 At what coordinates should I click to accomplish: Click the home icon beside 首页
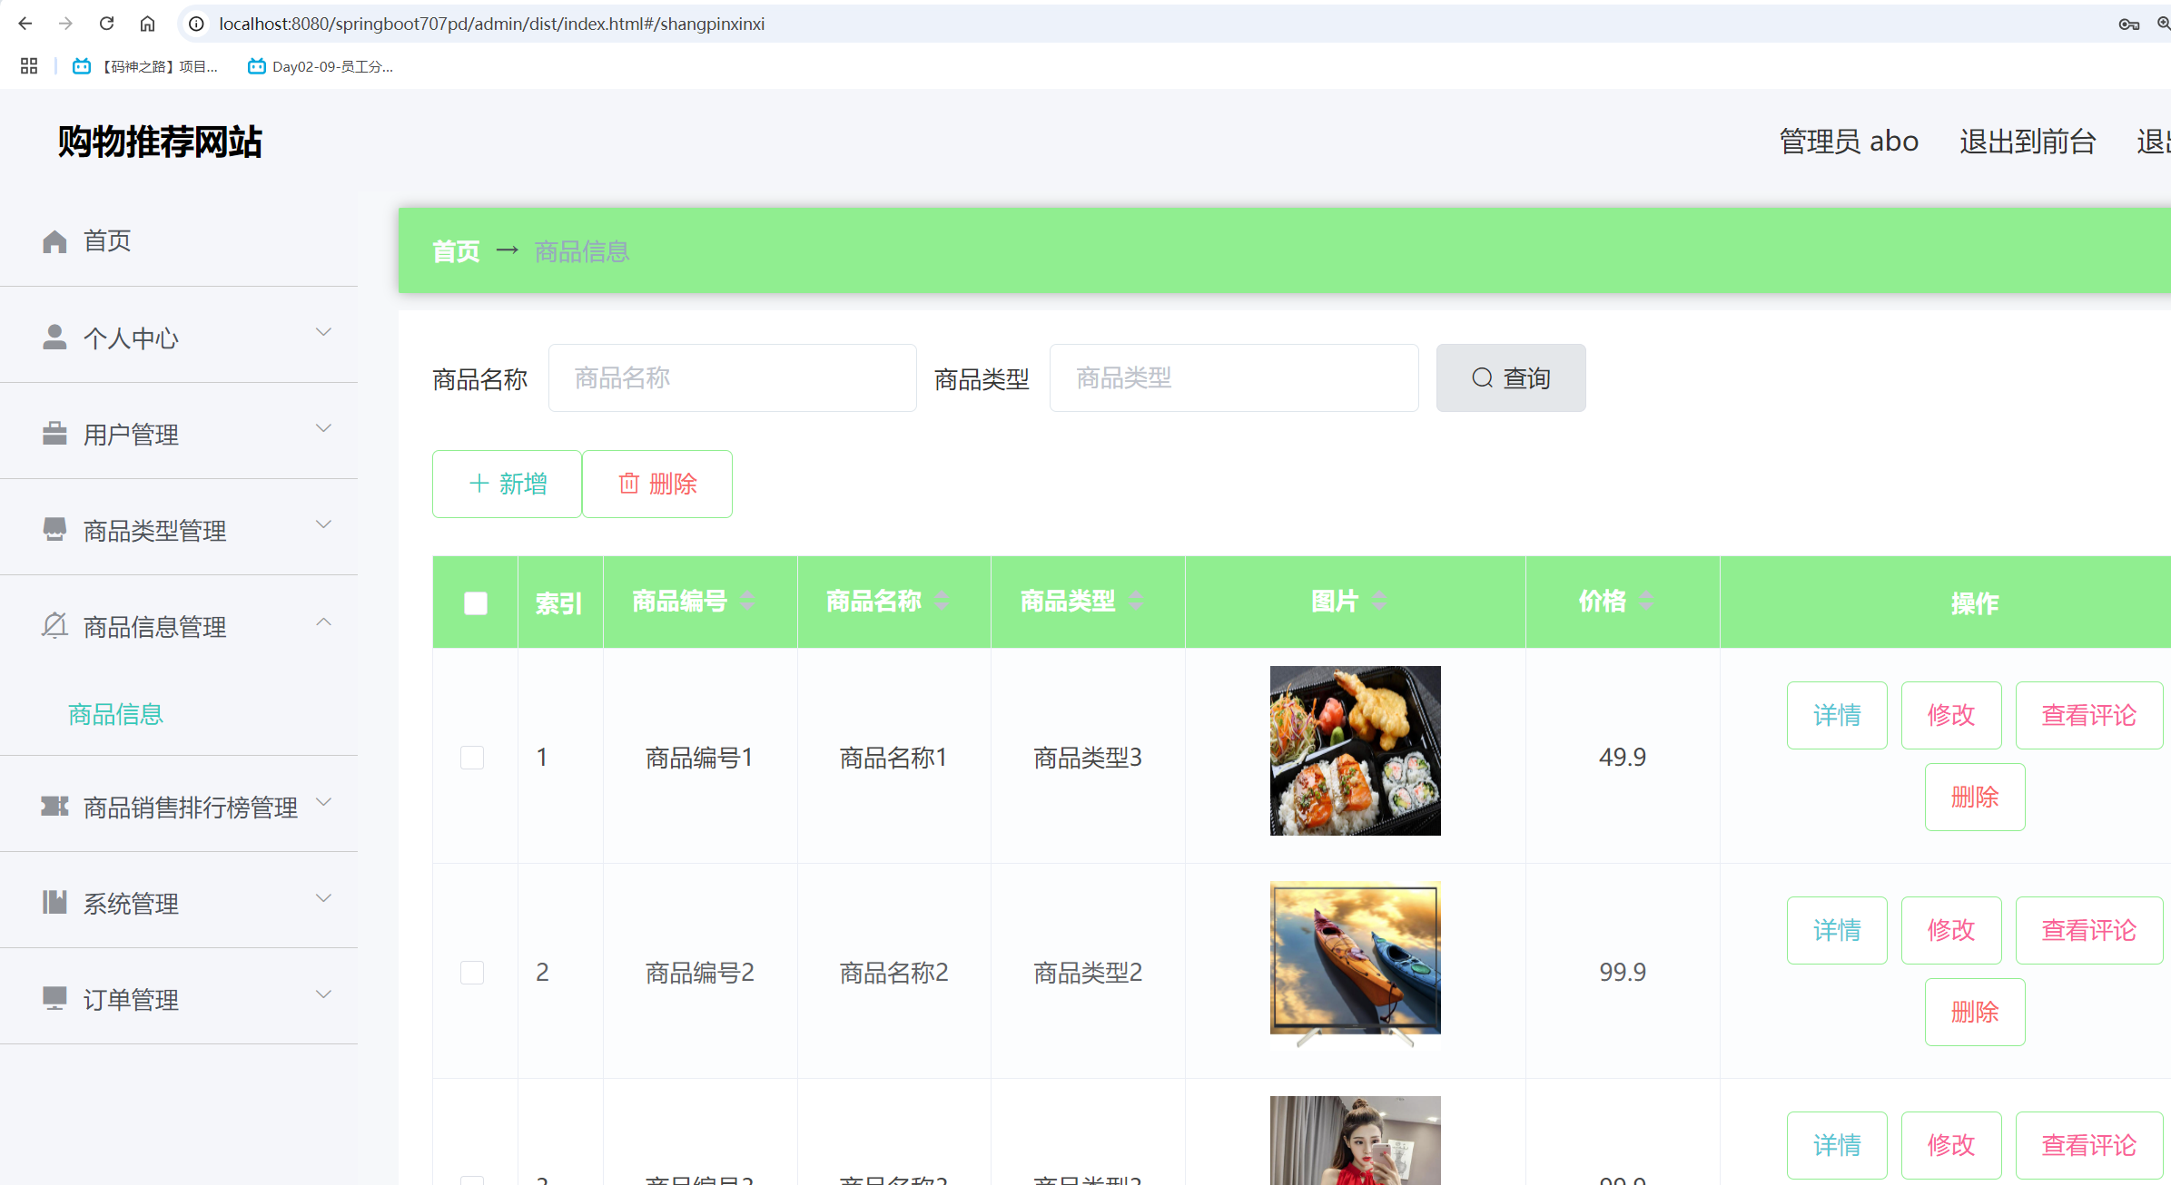pos(54,240)
